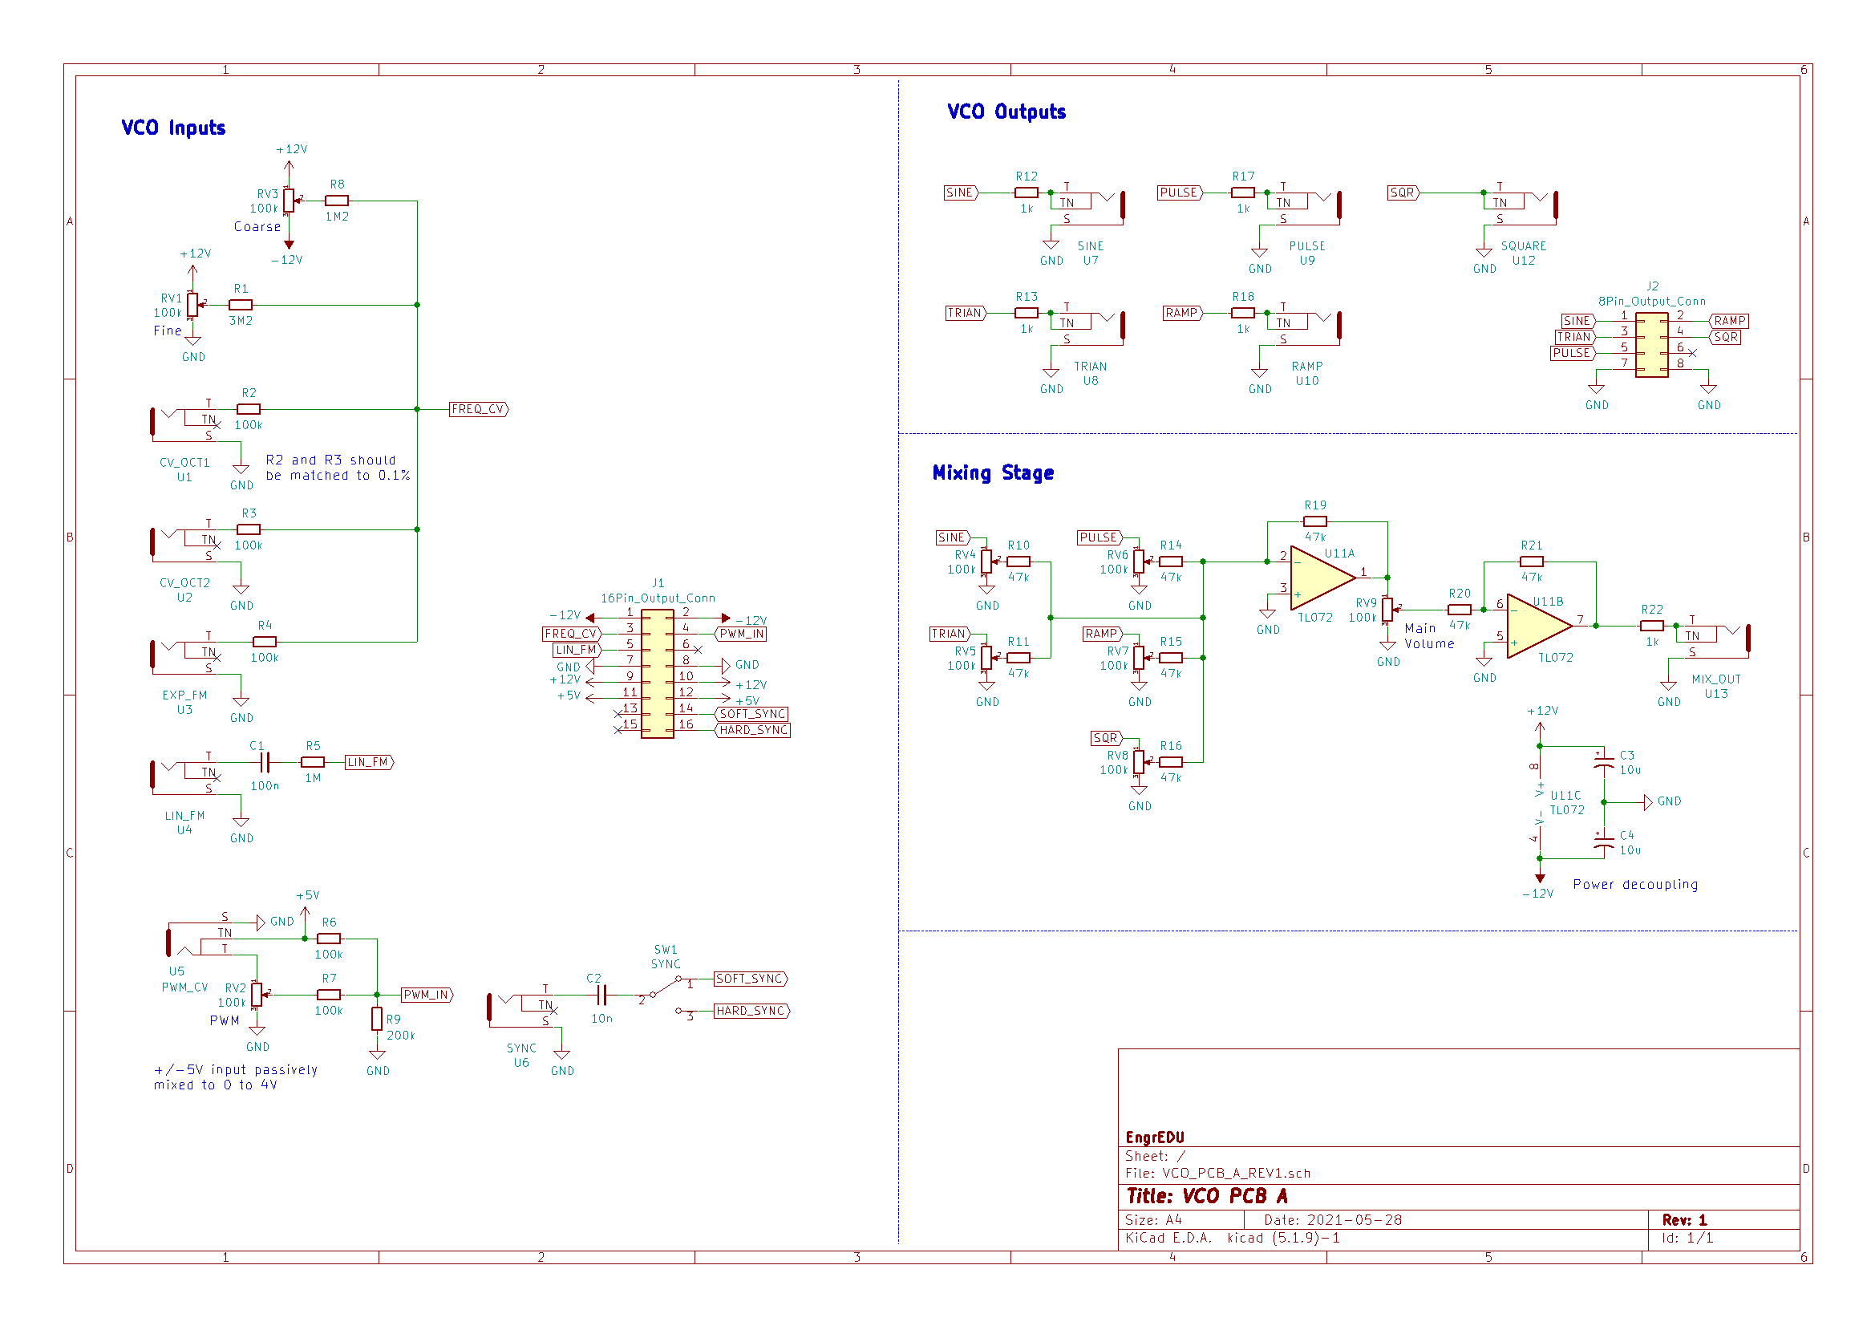Click the FREQ_CV output label flag
The height and width of the screenshot is (1326, 1875).
click(x=479, y=409)
